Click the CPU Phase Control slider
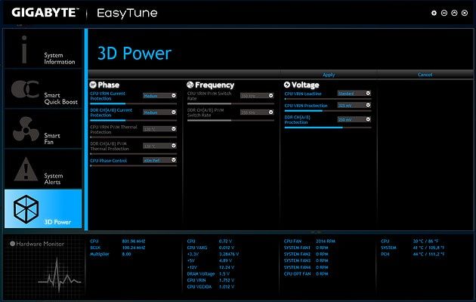The width and height of the screenshot is (476, 302). click(134, 165)
